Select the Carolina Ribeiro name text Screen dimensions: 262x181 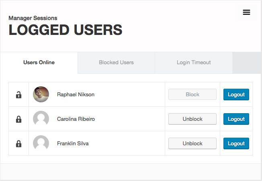tap(76, 119)
